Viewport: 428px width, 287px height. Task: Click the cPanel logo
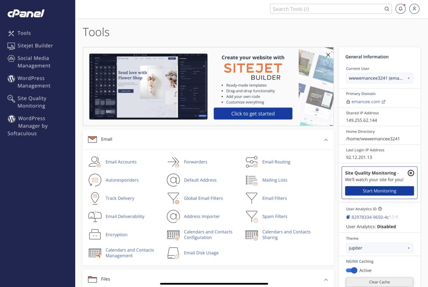coord(26,13)
